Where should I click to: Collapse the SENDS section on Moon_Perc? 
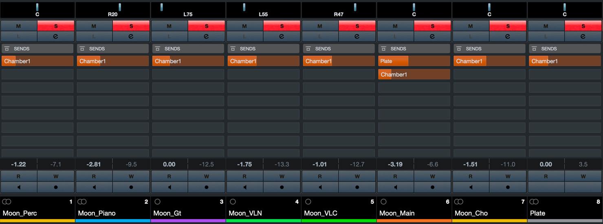pos(37,49)
